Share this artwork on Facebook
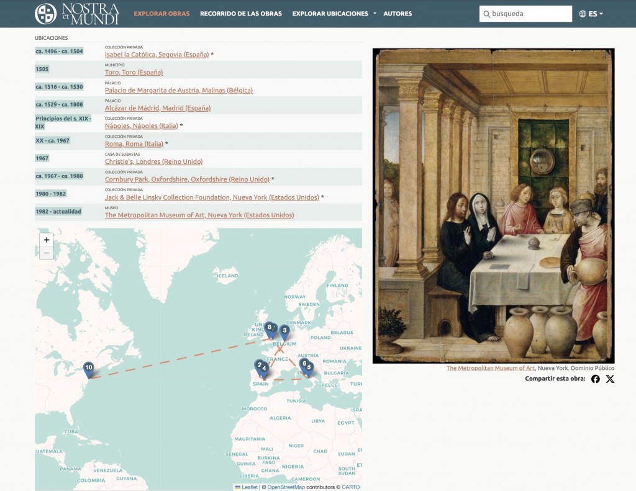 (596, 379)
